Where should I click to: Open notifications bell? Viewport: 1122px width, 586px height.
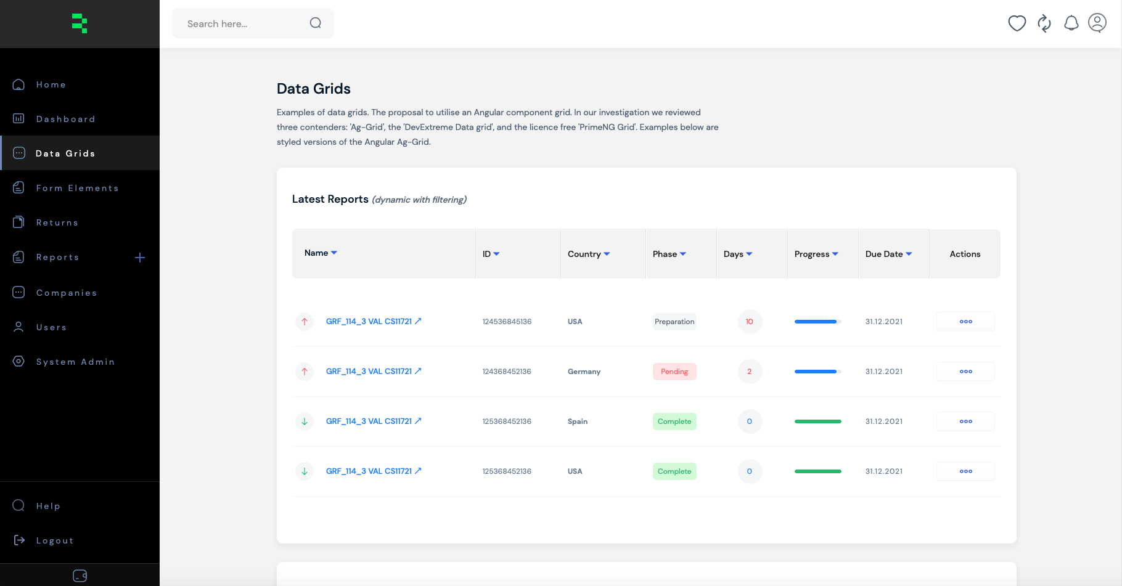pos(1071,23)
